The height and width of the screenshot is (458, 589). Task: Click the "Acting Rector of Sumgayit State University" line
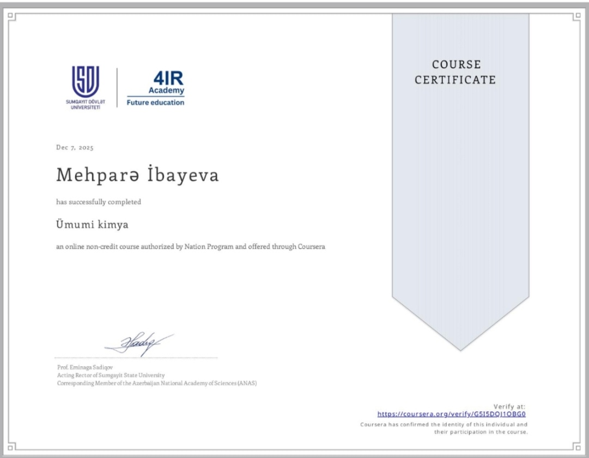coord(111,375)
